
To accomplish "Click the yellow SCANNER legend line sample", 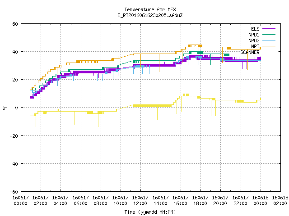I will point(269,52).
